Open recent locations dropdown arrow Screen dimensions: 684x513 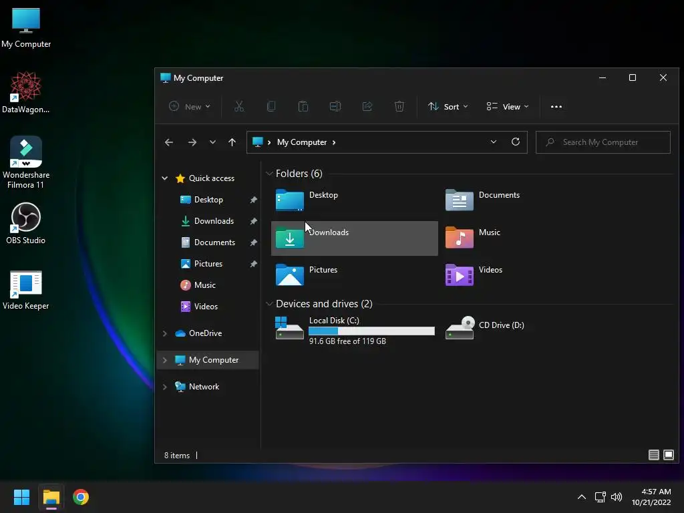212,142
